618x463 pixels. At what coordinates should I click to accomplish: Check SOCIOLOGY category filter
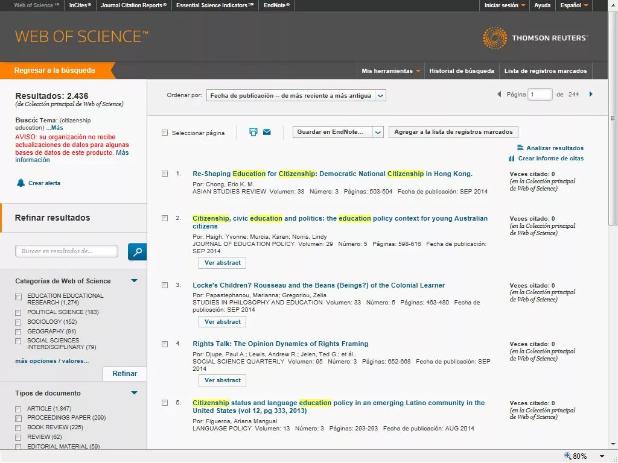[18, 323]
